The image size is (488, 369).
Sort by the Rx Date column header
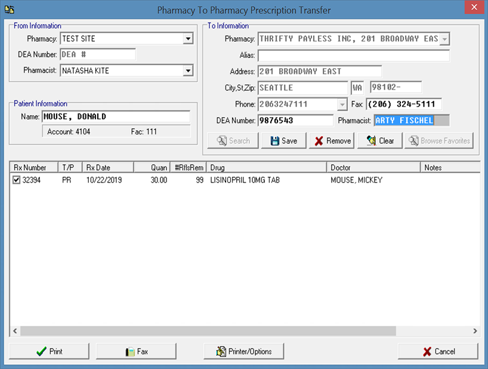point(107,168)
